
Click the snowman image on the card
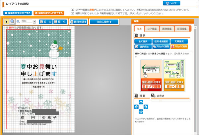point(55,49)
